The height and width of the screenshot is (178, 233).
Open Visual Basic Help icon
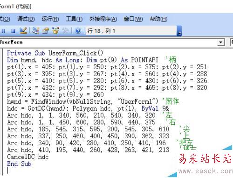click(x=78, y=31)
